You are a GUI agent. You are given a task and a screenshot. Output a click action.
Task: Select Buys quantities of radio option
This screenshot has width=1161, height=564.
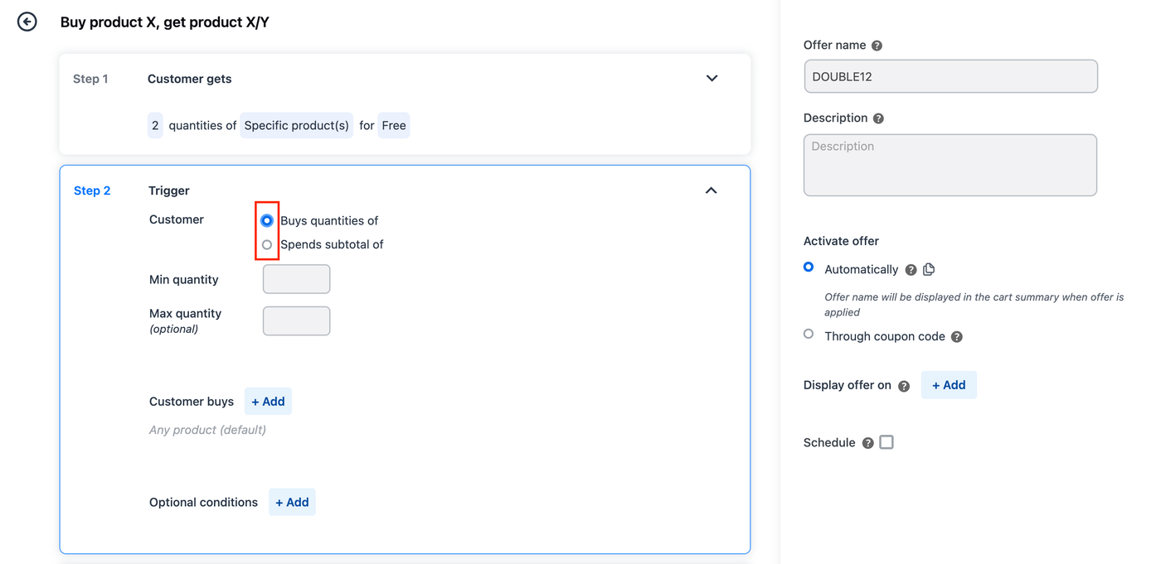[267, 220]
